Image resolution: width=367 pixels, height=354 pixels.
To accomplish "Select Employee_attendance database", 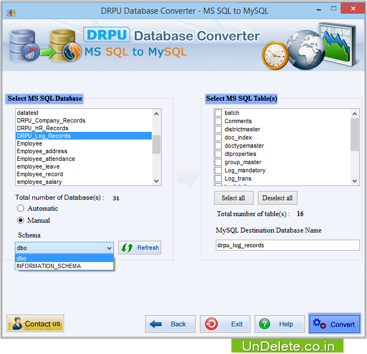I will tap(84, 159).
